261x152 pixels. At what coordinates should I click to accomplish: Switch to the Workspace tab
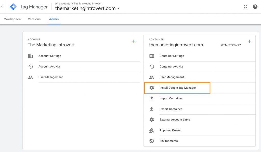(x=12, y=19)
